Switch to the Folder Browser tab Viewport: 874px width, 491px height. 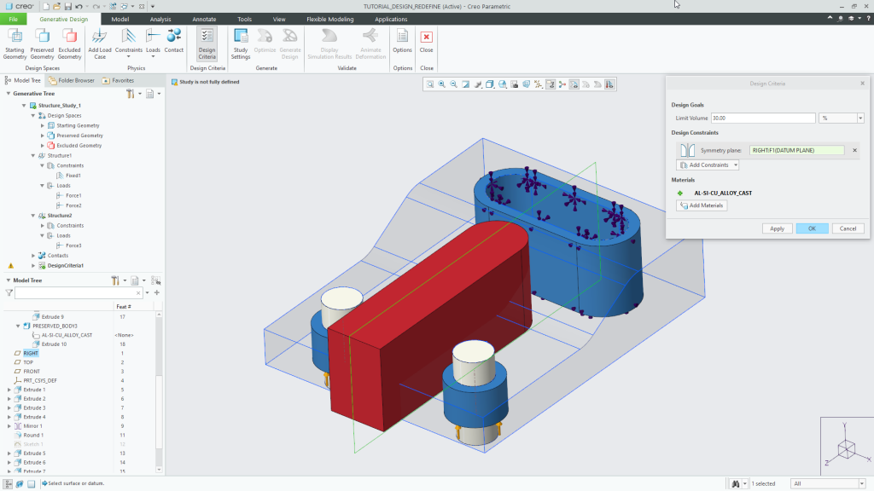(72, 80)
